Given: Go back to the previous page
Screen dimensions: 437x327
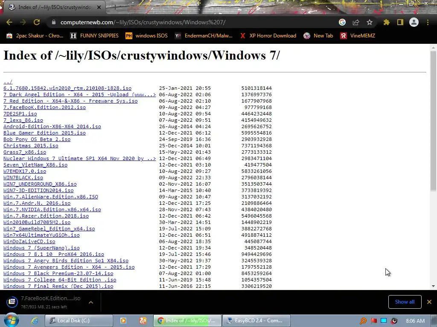Looking at the screenshot, I should click(x=9, y=22).
